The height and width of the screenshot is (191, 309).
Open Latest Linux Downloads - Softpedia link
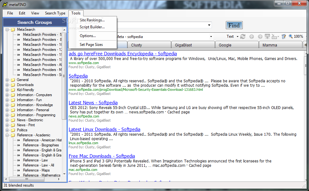(x=104, y=129)
